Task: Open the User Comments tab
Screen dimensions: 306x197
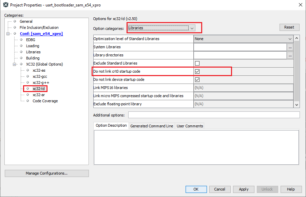Action: pos(190,126)
